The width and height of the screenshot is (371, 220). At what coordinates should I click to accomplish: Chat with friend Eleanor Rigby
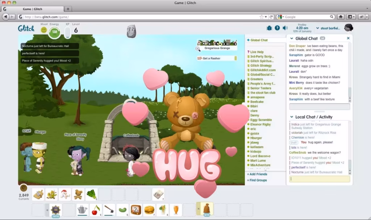click(260, 124)
